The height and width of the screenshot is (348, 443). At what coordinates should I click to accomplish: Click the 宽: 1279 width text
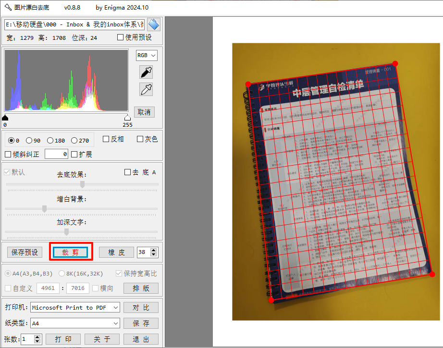click(20, 38)
